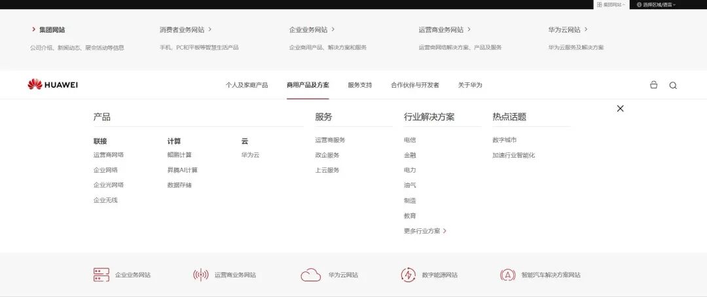The width and height of the screenshot is (707, 297).
Task: Click the 华为云网站 cloud icon
Action: click(x=311, y=275)
